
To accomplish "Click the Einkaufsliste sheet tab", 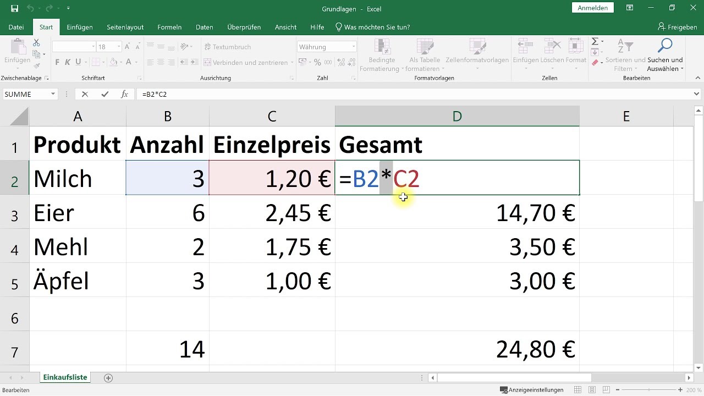I will [65, 378].
